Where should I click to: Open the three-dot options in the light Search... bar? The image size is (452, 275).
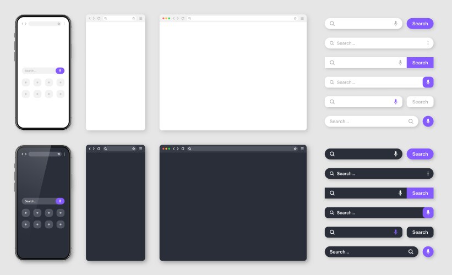pos(428,43)
